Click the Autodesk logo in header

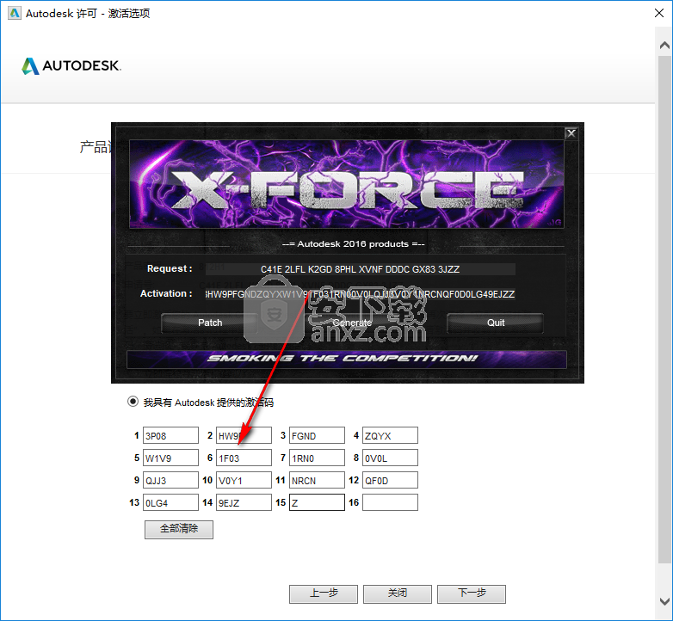pos(71,65)
